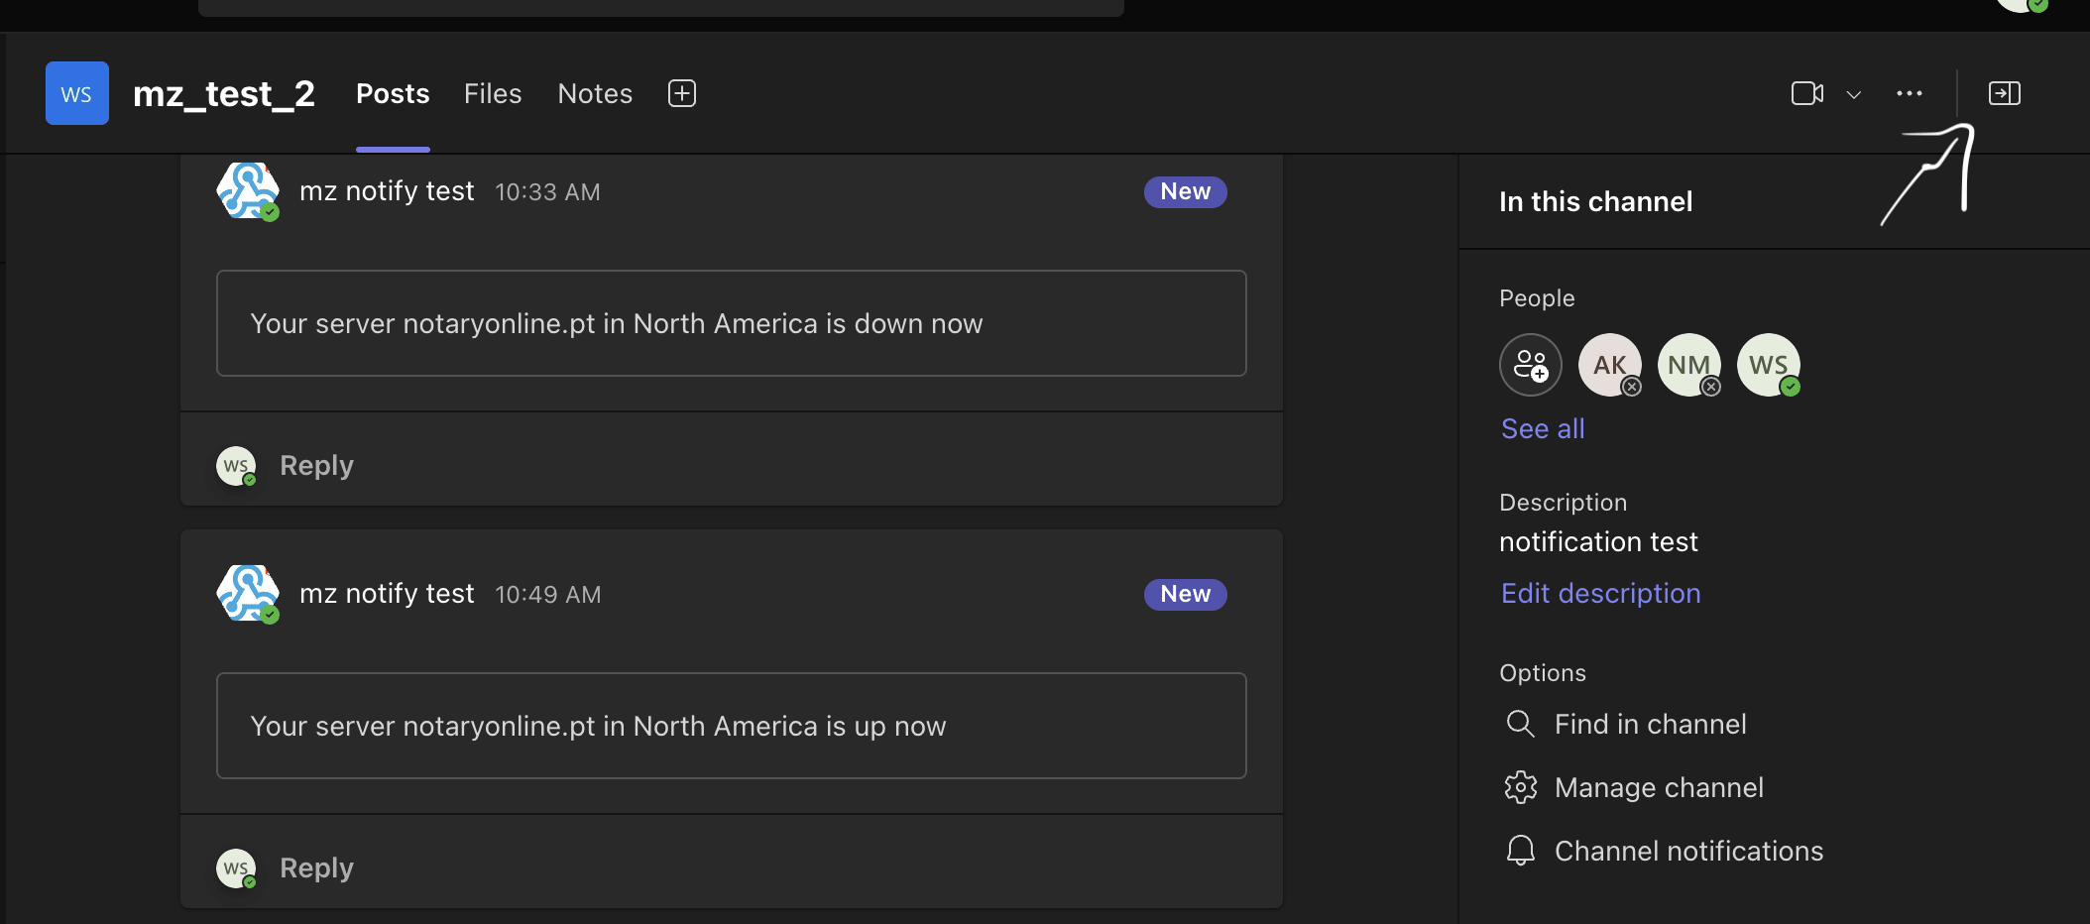Reply to the 10:33 AM server down post
This screenshot has width=2090, height=924.
(x=316, y=465)
